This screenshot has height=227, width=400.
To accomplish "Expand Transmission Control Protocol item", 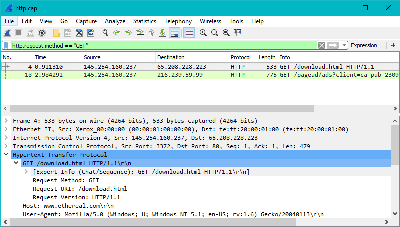I will [6, 146].
